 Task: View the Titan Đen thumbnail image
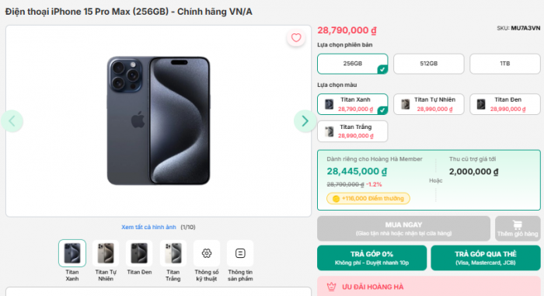coord(139,253)
